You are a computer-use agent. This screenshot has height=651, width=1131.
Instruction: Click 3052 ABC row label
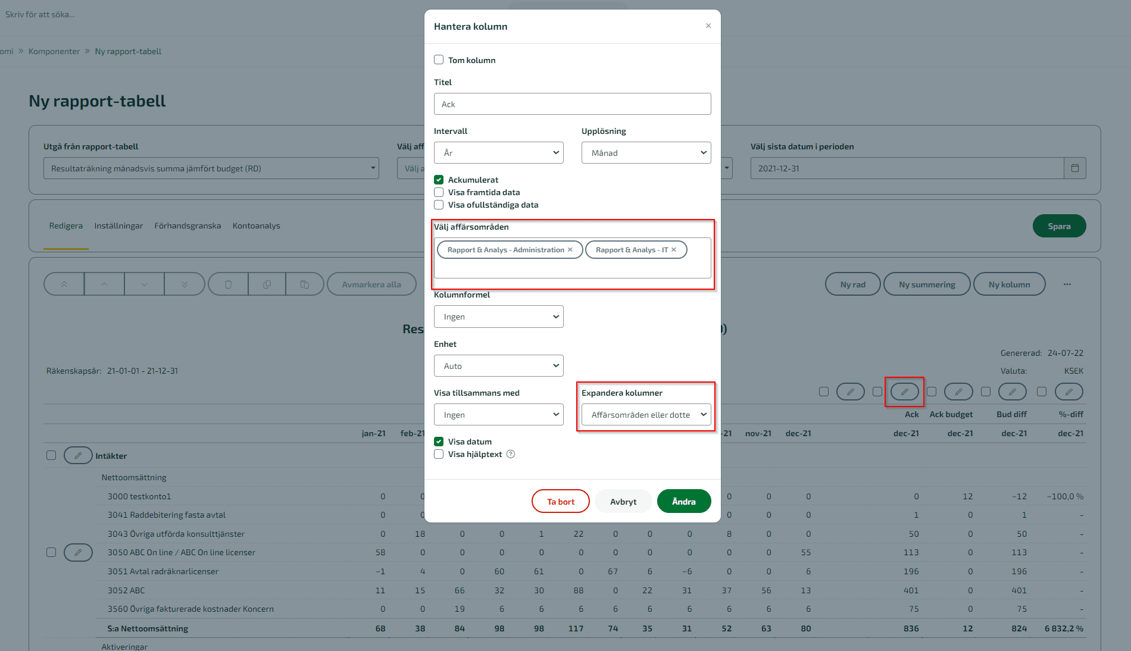126,590
